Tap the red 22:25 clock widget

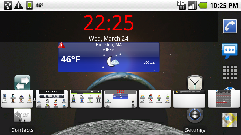109,23
